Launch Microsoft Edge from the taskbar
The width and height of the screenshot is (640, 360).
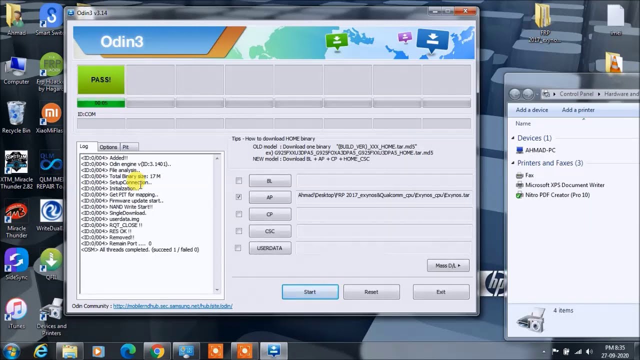(x=127, y=351)
